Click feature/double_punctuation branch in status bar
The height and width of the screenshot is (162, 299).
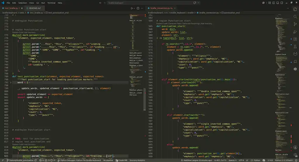(20, 160)
